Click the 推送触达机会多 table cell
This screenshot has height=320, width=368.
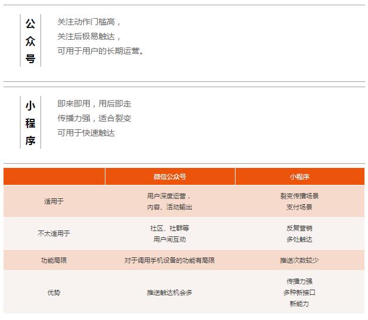(x=169, y=292)
